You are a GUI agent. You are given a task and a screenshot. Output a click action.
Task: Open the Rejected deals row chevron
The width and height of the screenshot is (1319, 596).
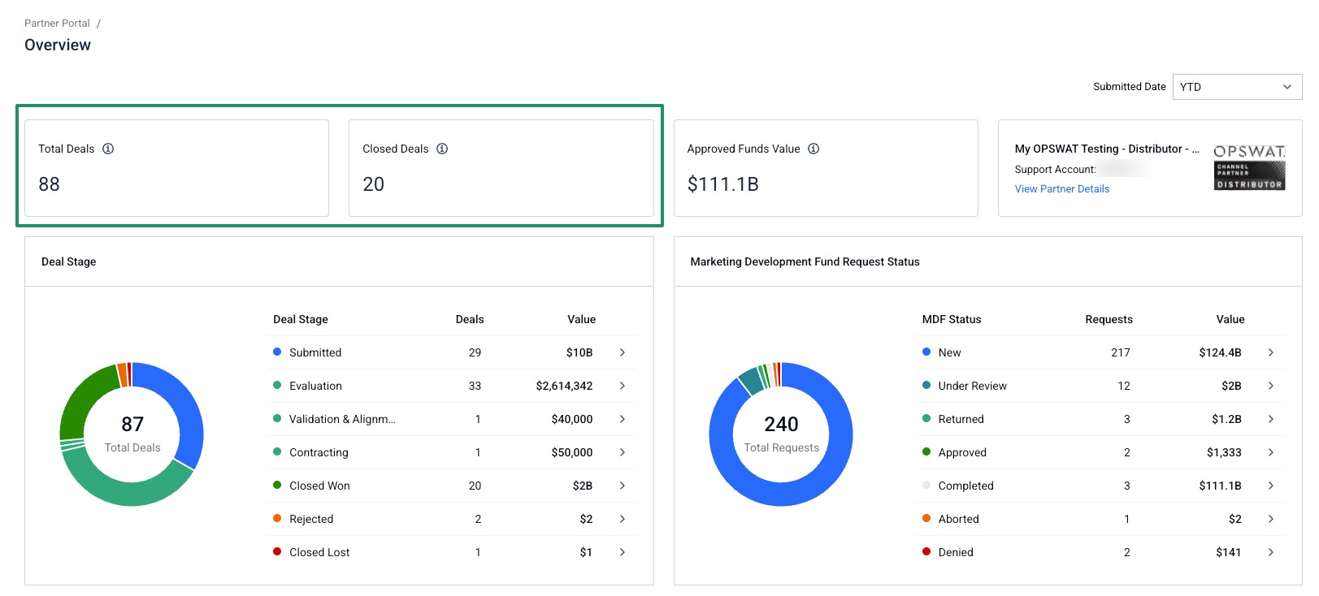[623, 519]
